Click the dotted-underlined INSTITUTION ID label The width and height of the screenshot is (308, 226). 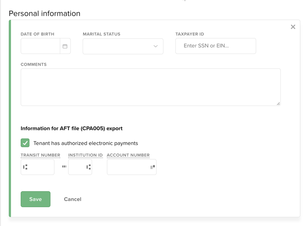(85, 155)
